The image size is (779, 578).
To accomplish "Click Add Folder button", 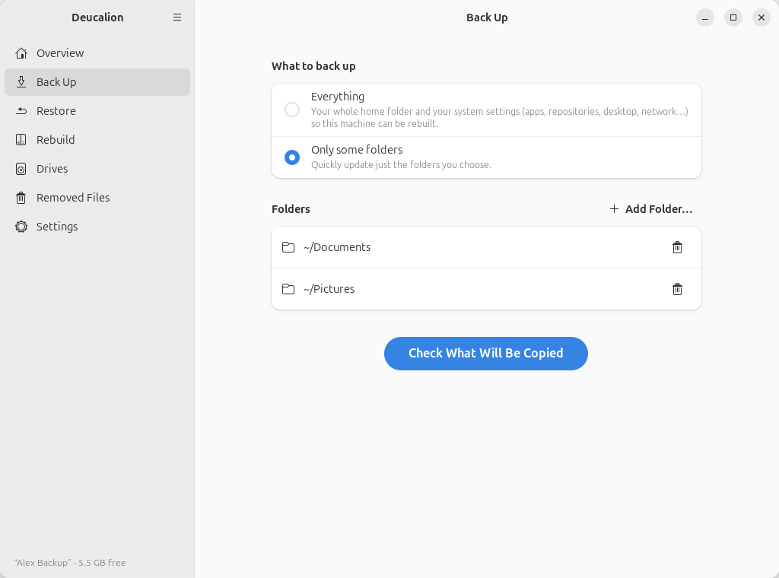I will click(x=651, y=209).
